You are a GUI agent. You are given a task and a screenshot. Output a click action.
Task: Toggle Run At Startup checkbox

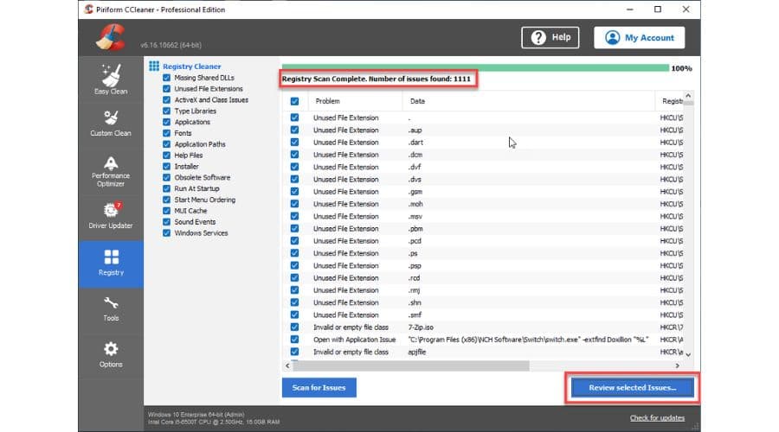[166, 188]
